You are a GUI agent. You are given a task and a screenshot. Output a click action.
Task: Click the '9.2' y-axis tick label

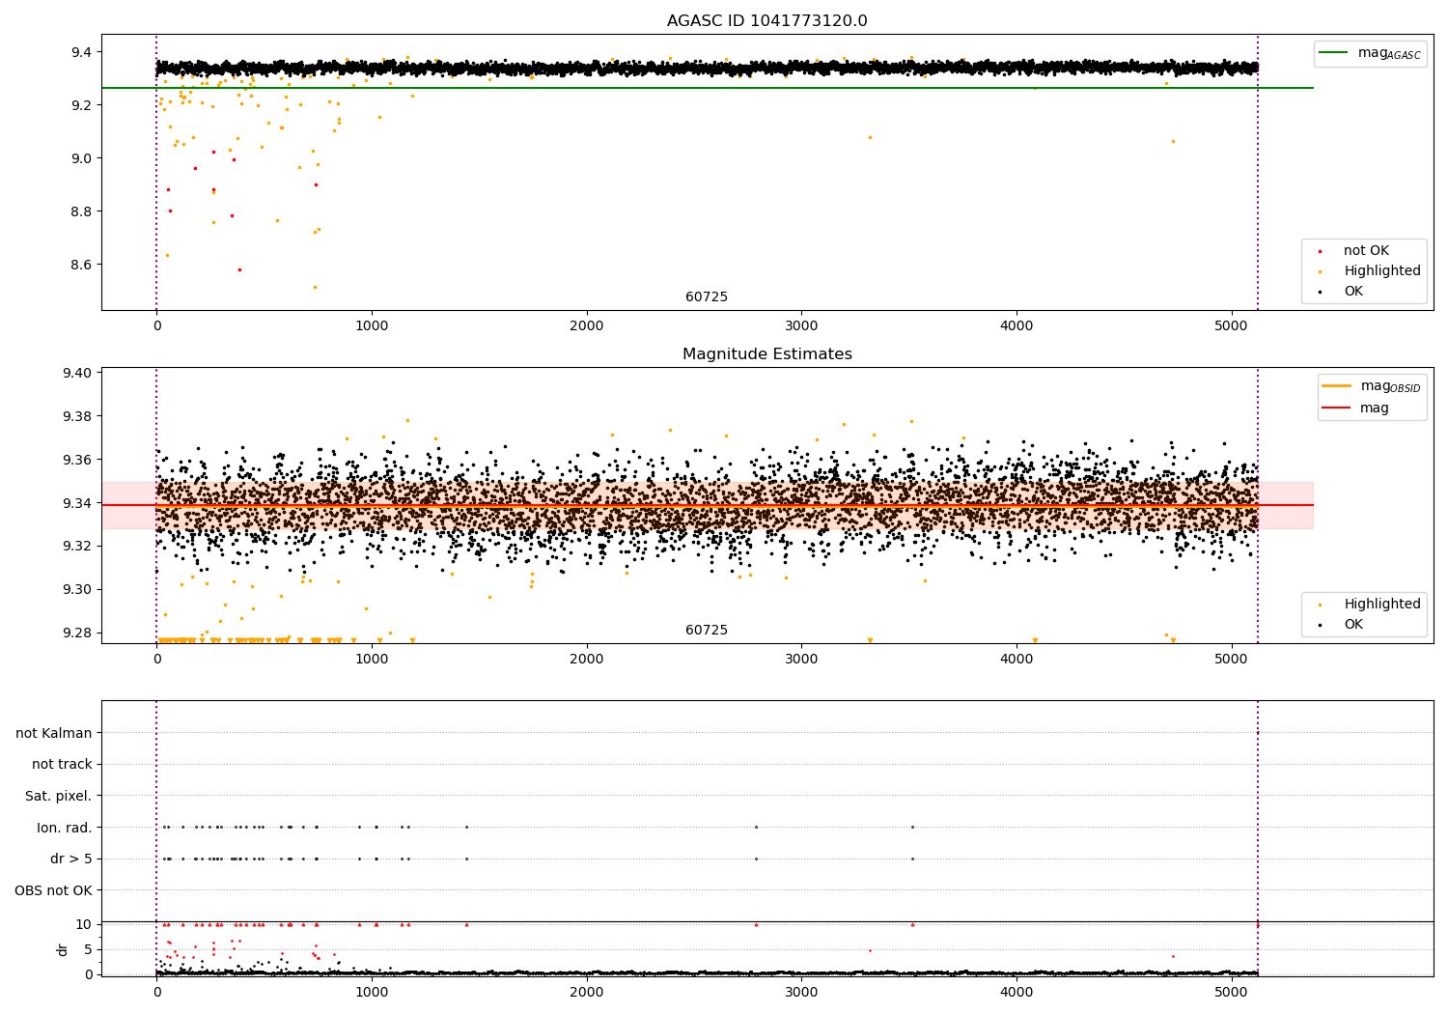click(x=80, y=105)
